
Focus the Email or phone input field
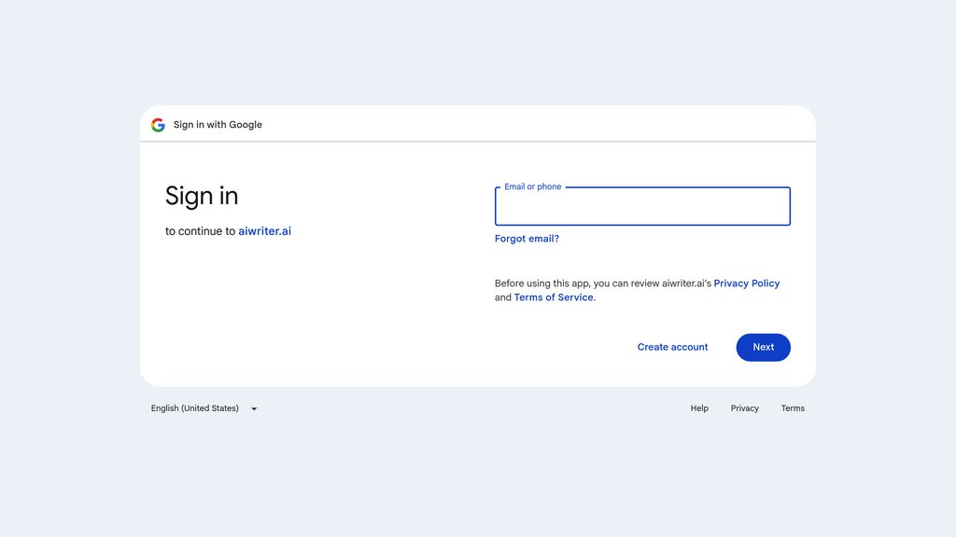point(642,206)
